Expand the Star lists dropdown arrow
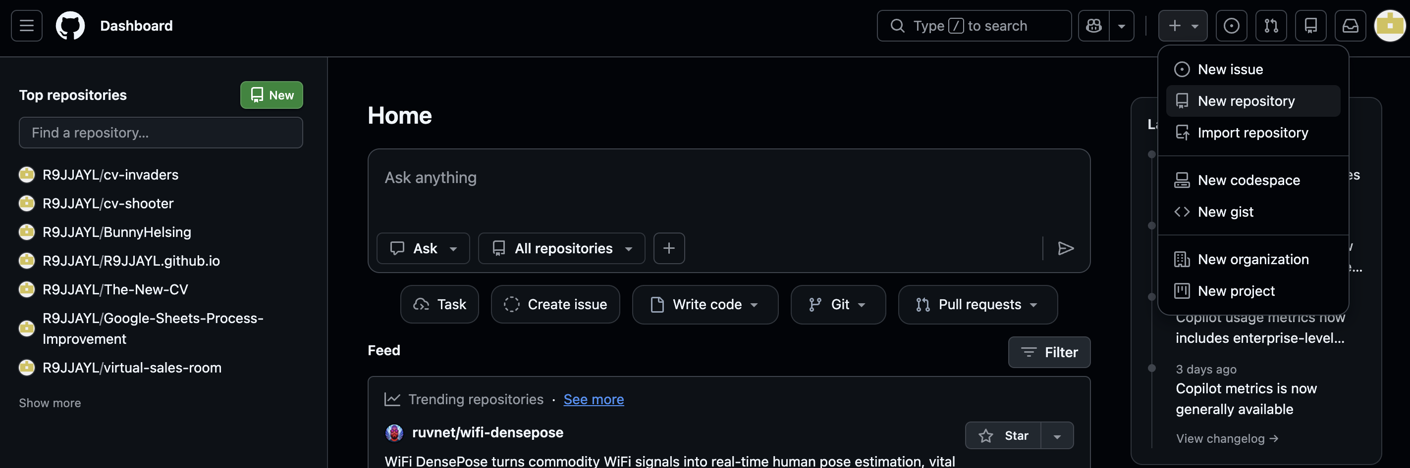Viewport: 1410px width, 468px height. point(1057,436)
